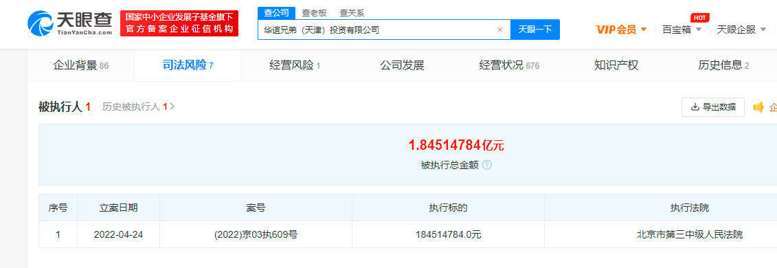Open the 司法风险 tab
Viewport: 777px width, 268px height.
(188, 65)
